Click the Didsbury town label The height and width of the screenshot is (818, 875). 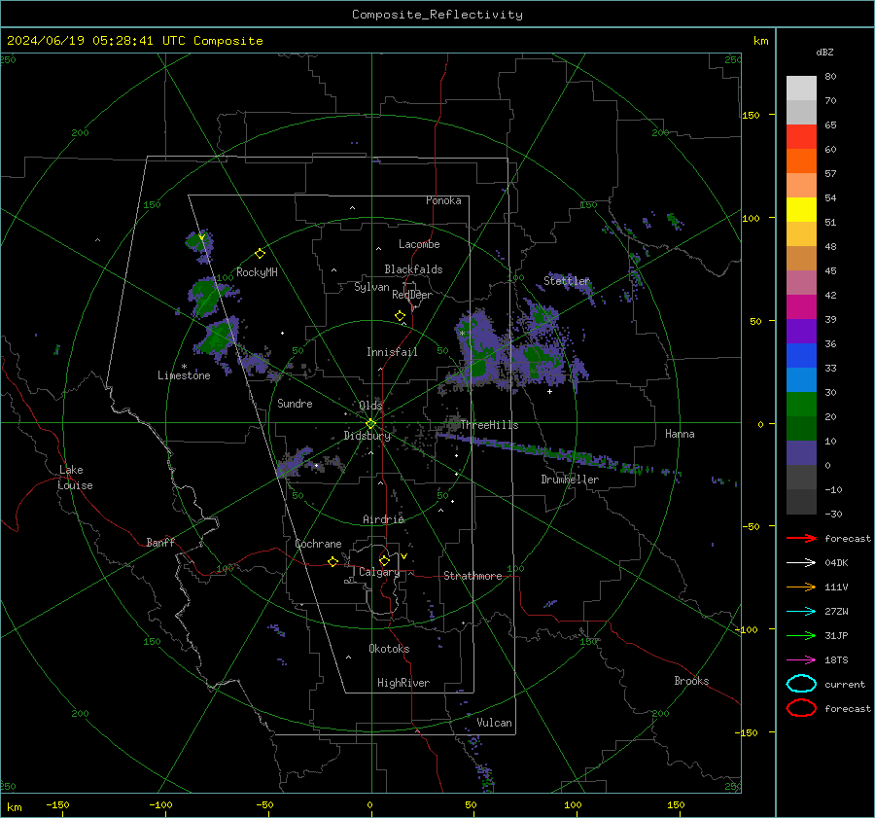point(367,436)
